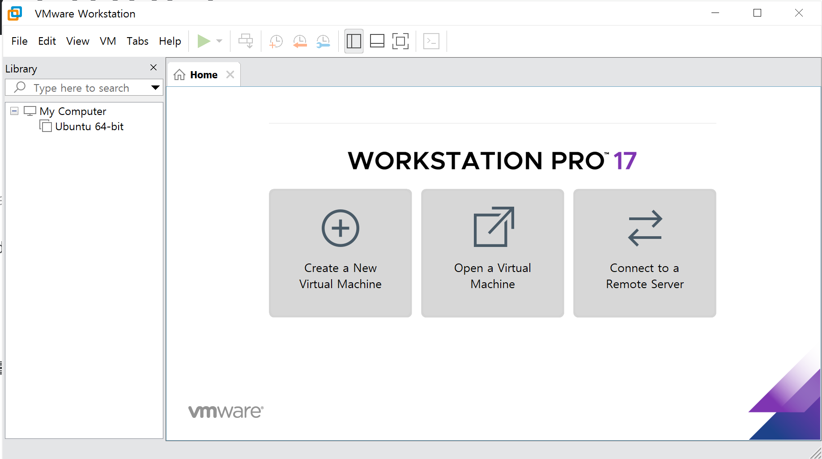Click the Send Ctrl+Alt+Del toolbar icon
This screenshot has width=822, height=459.
coord(246,41)
